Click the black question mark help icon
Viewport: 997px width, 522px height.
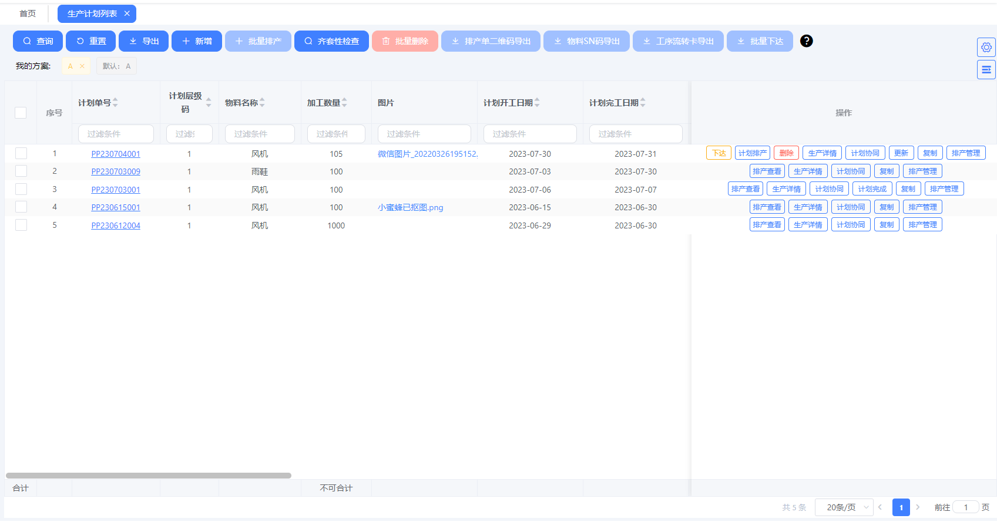[x=806, y=41]
